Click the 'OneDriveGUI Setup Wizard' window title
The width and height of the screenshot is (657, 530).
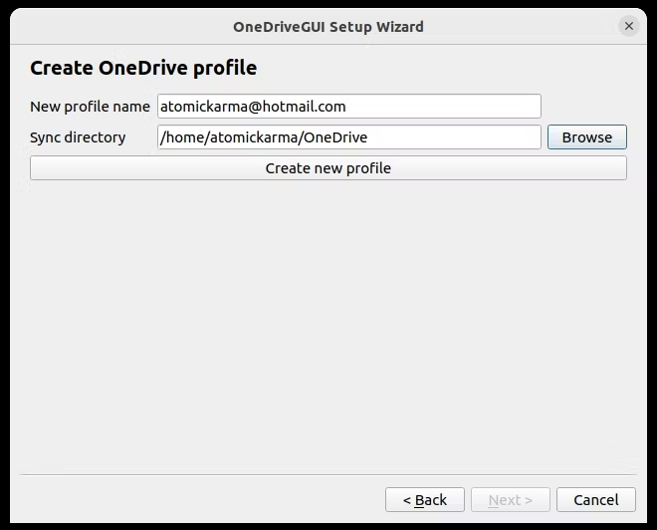[x=328, y=27]
